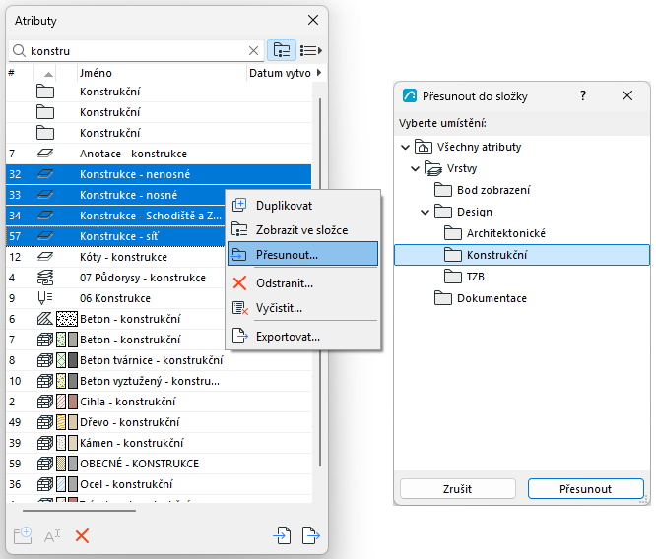
Task: Click the import attributes icon
Action: tap(282, 535)
